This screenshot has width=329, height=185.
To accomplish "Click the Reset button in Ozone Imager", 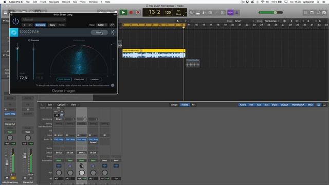I will [x=99, y=32].
